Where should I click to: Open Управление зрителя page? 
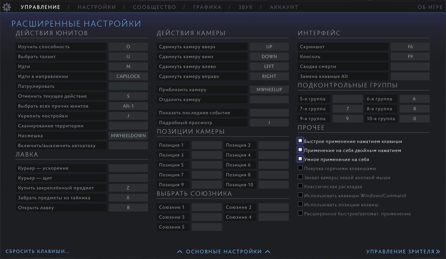403,251
